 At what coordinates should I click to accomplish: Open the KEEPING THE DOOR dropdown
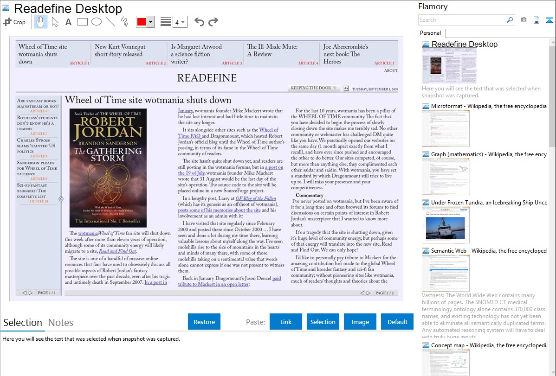314,88
